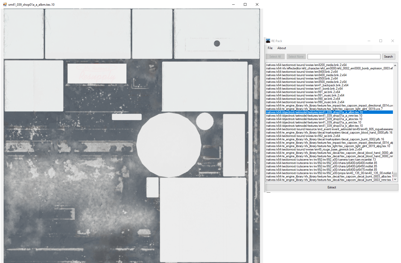
Task: Click the Search button
Action: (x=389, y=57)
